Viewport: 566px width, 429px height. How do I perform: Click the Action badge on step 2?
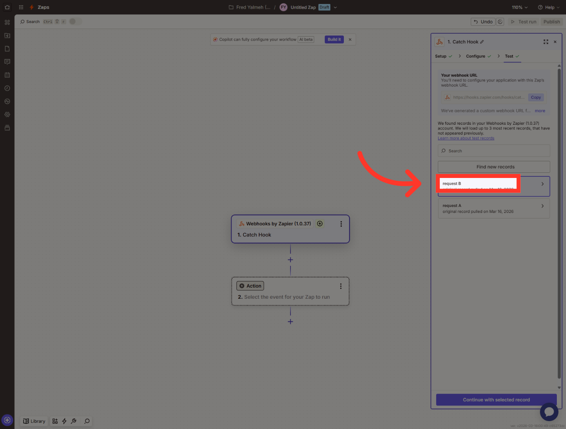250,286
